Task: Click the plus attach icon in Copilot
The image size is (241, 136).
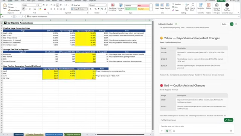Action: coord(162,131)
